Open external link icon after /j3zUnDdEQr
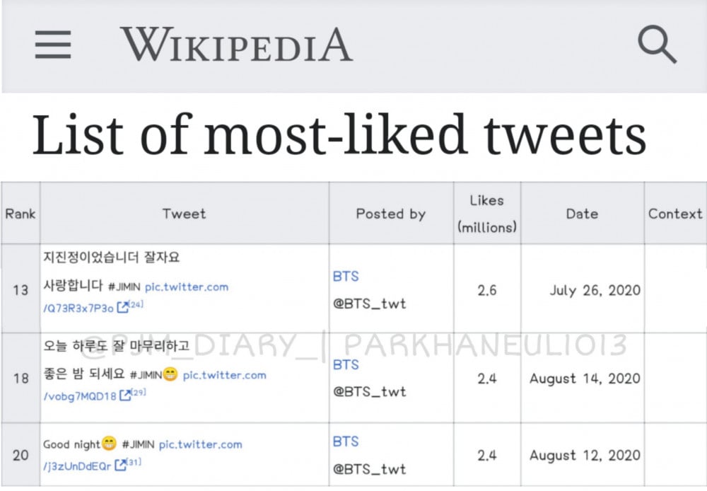The height and width of the screenshot is (491, 707). tap(121, 466)
